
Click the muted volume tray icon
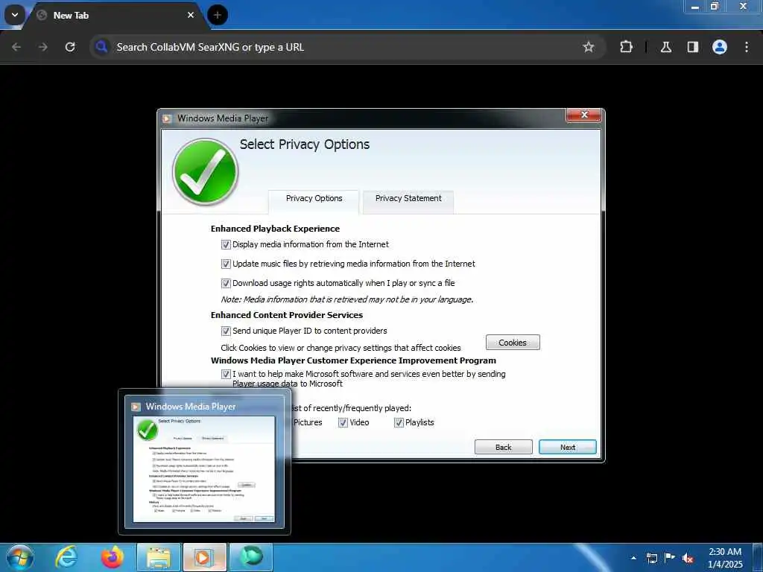point(688,558)
